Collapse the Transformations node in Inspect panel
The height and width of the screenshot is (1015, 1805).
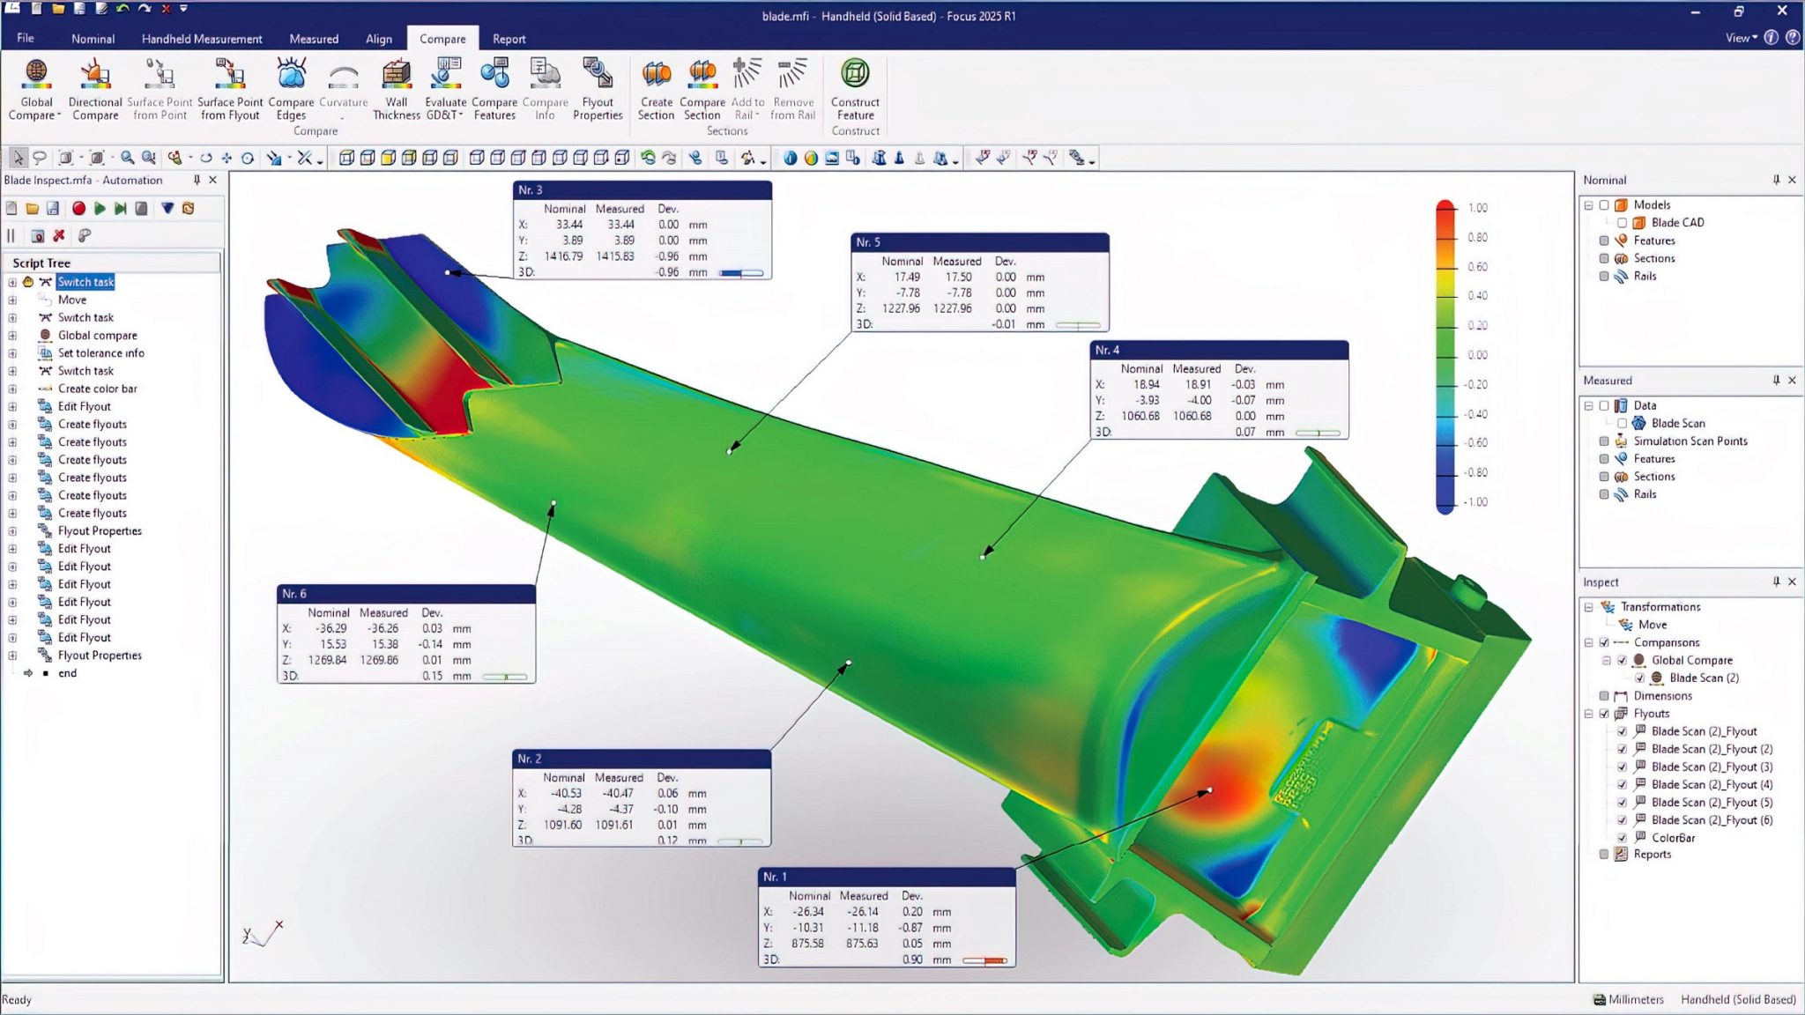point(1589,606)
